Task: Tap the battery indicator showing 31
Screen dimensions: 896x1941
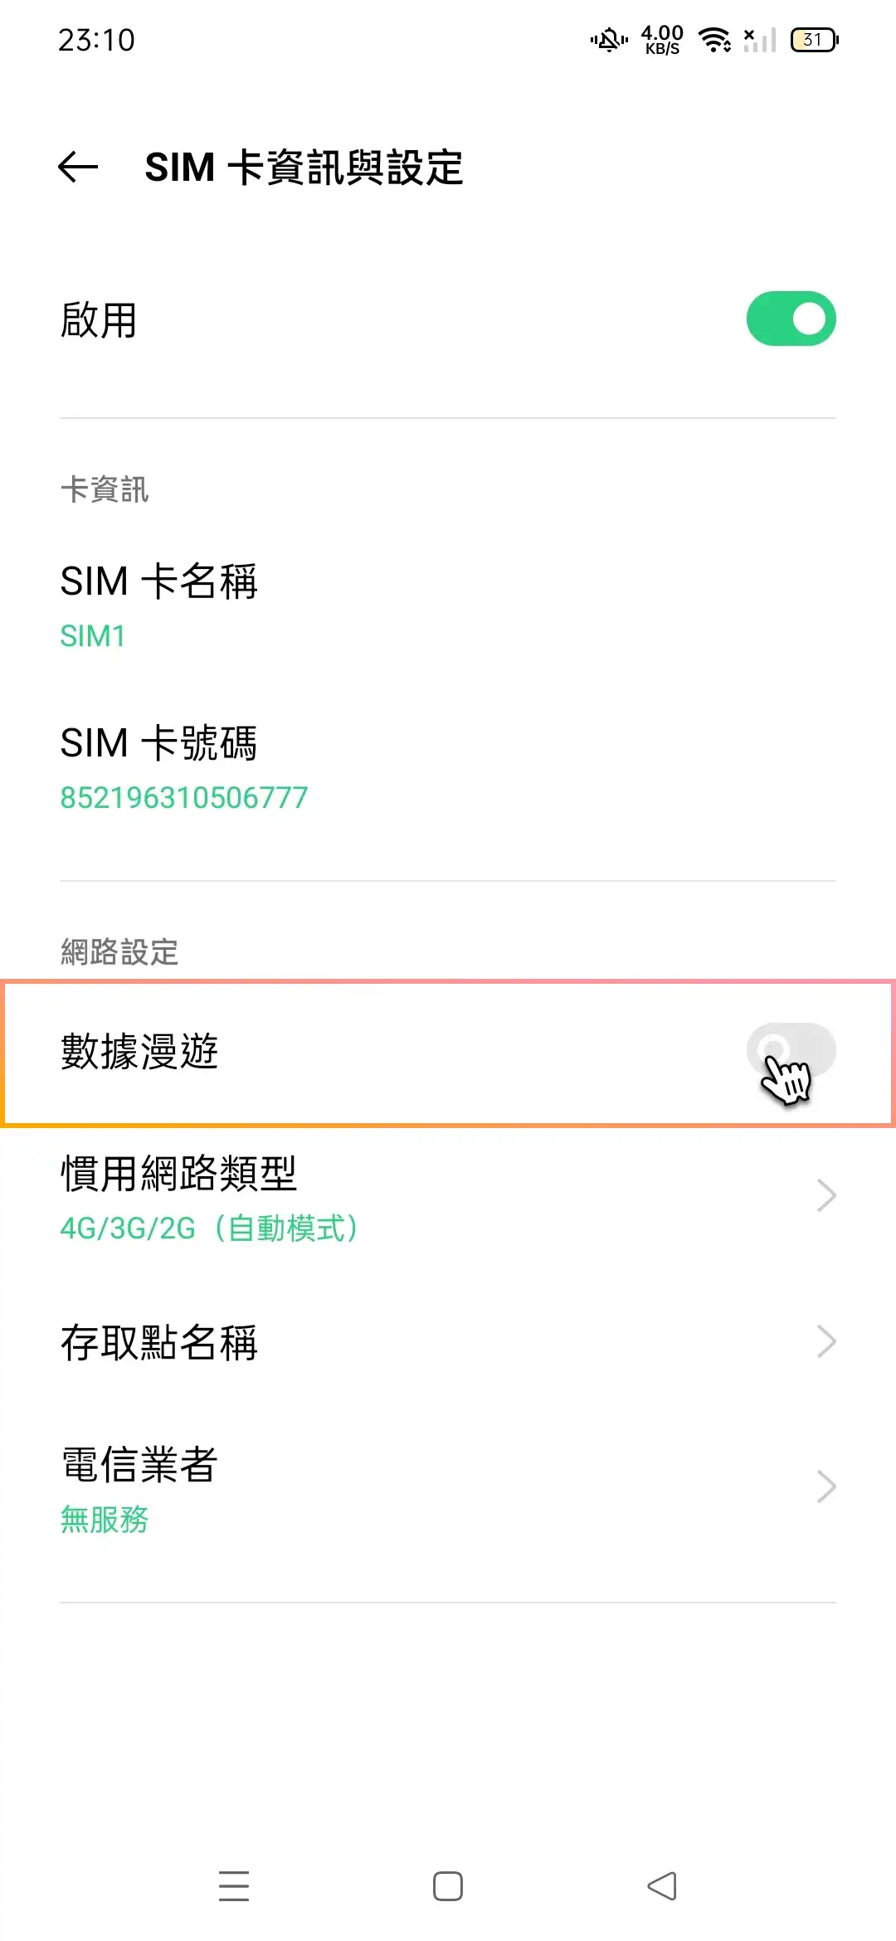Action: [x=811, y=40]
